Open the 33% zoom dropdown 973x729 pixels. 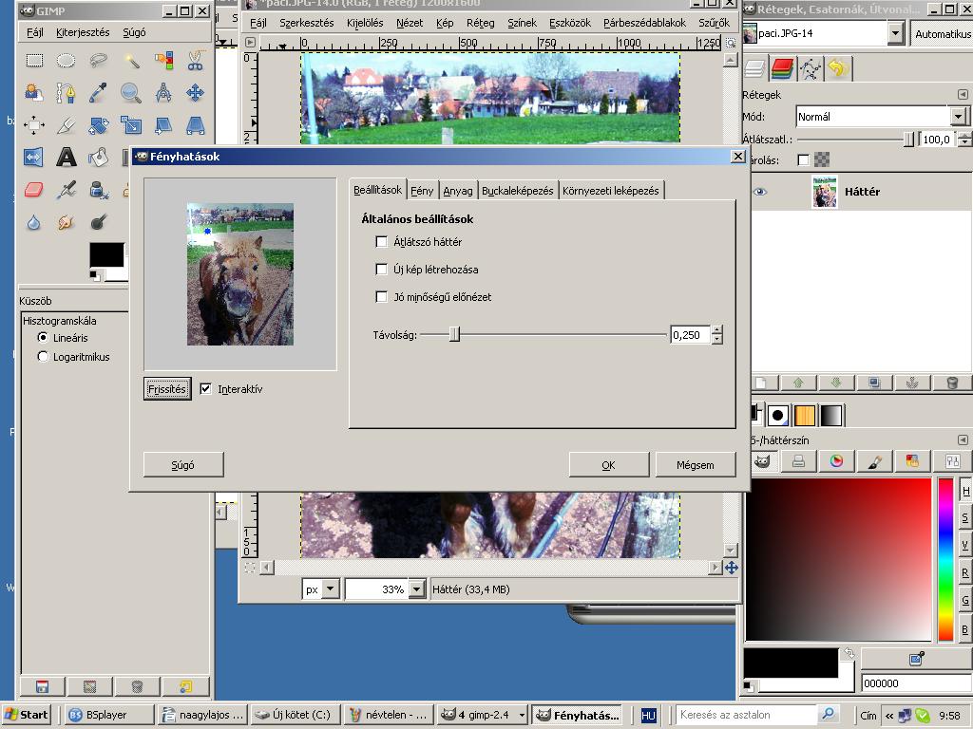[417, 589]
